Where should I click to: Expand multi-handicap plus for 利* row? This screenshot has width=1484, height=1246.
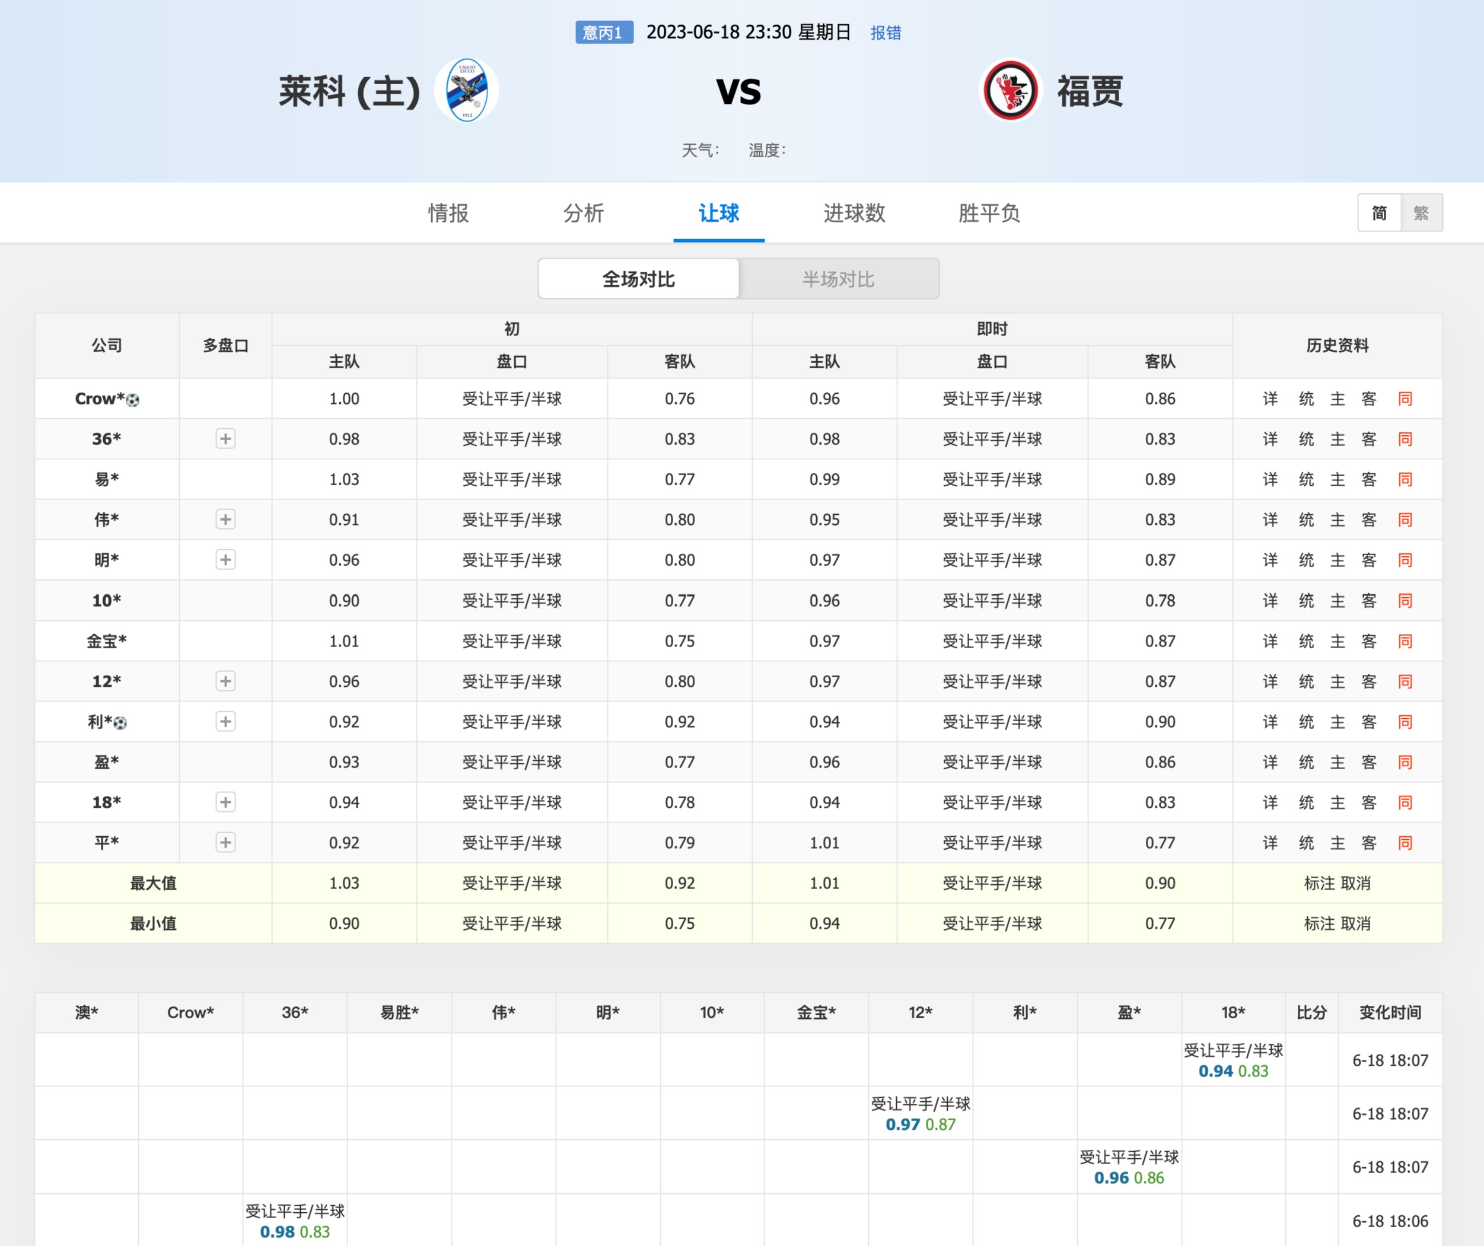(225, 722)
